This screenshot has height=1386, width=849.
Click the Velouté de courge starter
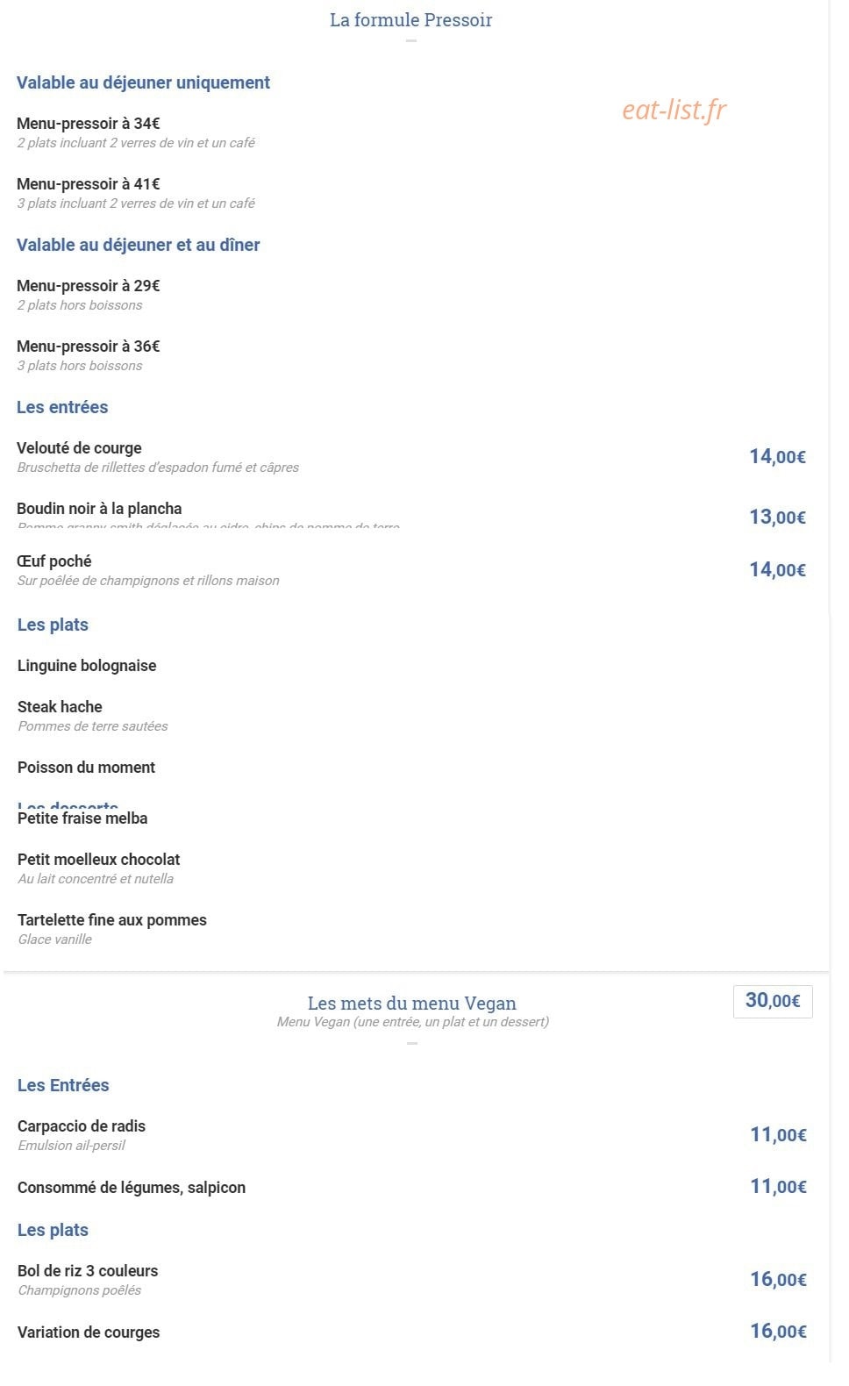[x=79, y=448]
